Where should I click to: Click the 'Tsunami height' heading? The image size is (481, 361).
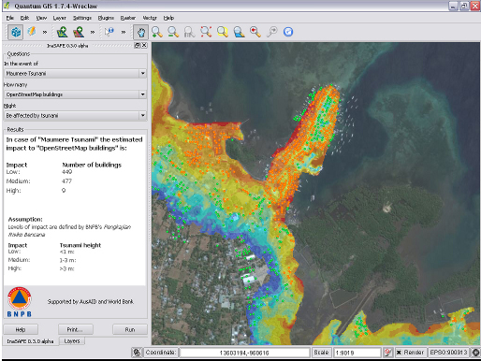[80, 245]
